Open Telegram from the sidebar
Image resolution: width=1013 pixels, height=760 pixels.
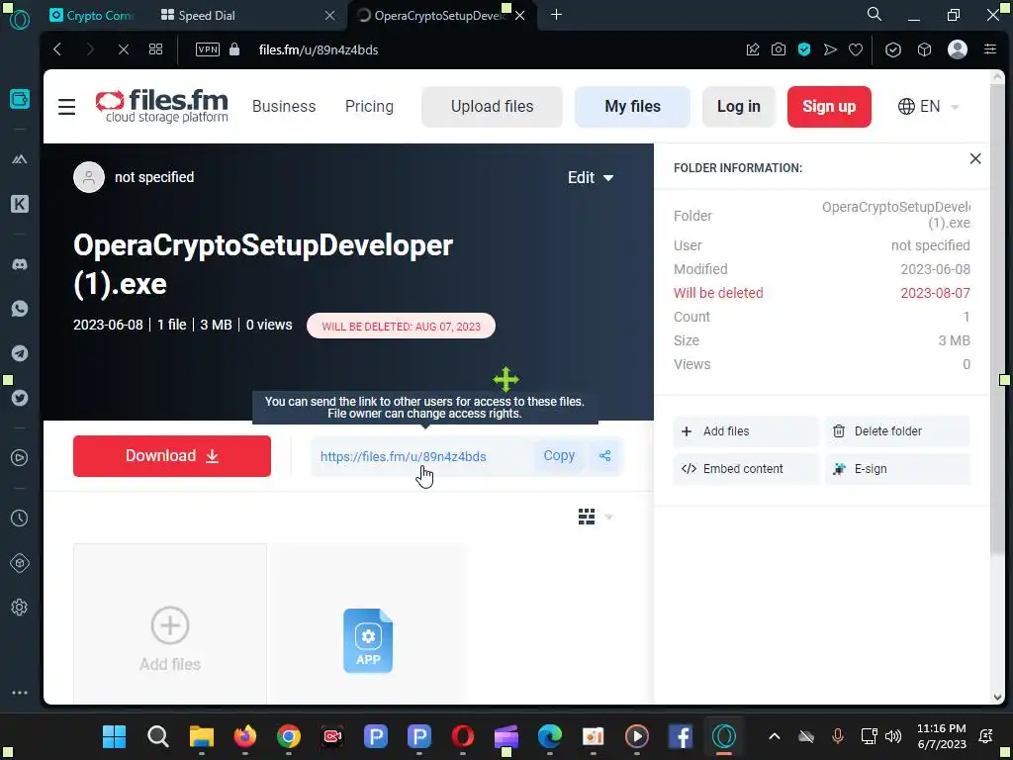point(20,353)
